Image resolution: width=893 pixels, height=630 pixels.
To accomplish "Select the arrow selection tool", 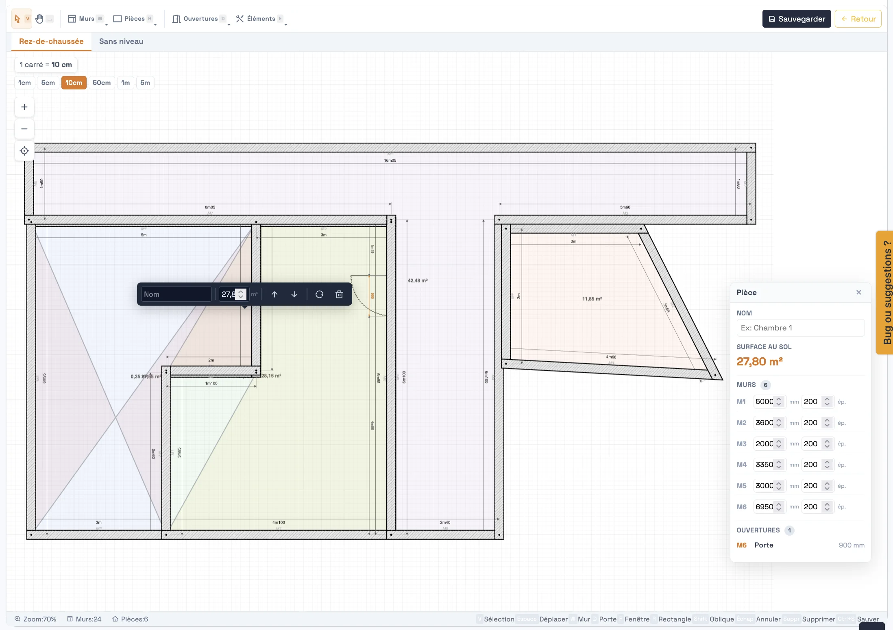I will click(x=21, y=19).
